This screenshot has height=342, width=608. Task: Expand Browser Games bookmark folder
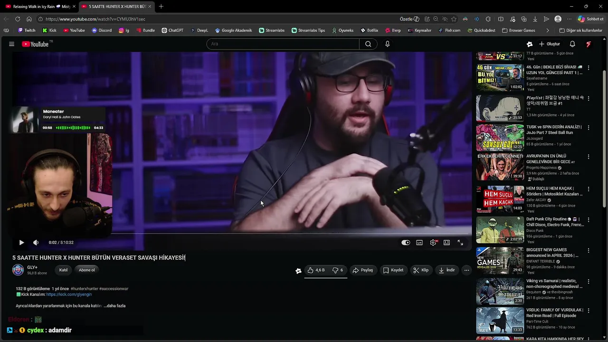[x=518, y=30]
